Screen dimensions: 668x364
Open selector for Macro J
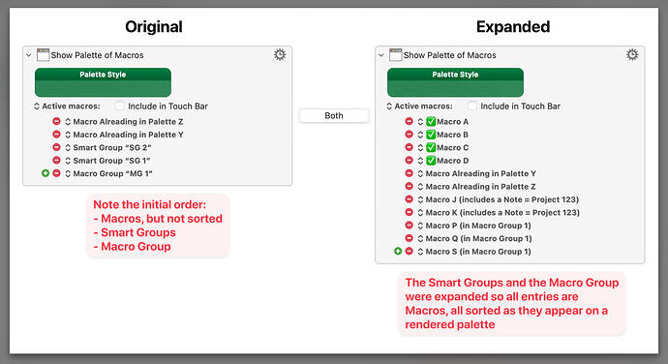[420, 199]
